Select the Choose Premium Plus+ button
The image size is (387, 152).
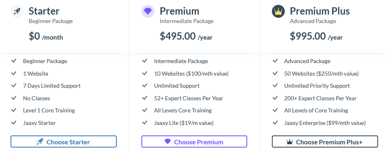tap(325, 141)
